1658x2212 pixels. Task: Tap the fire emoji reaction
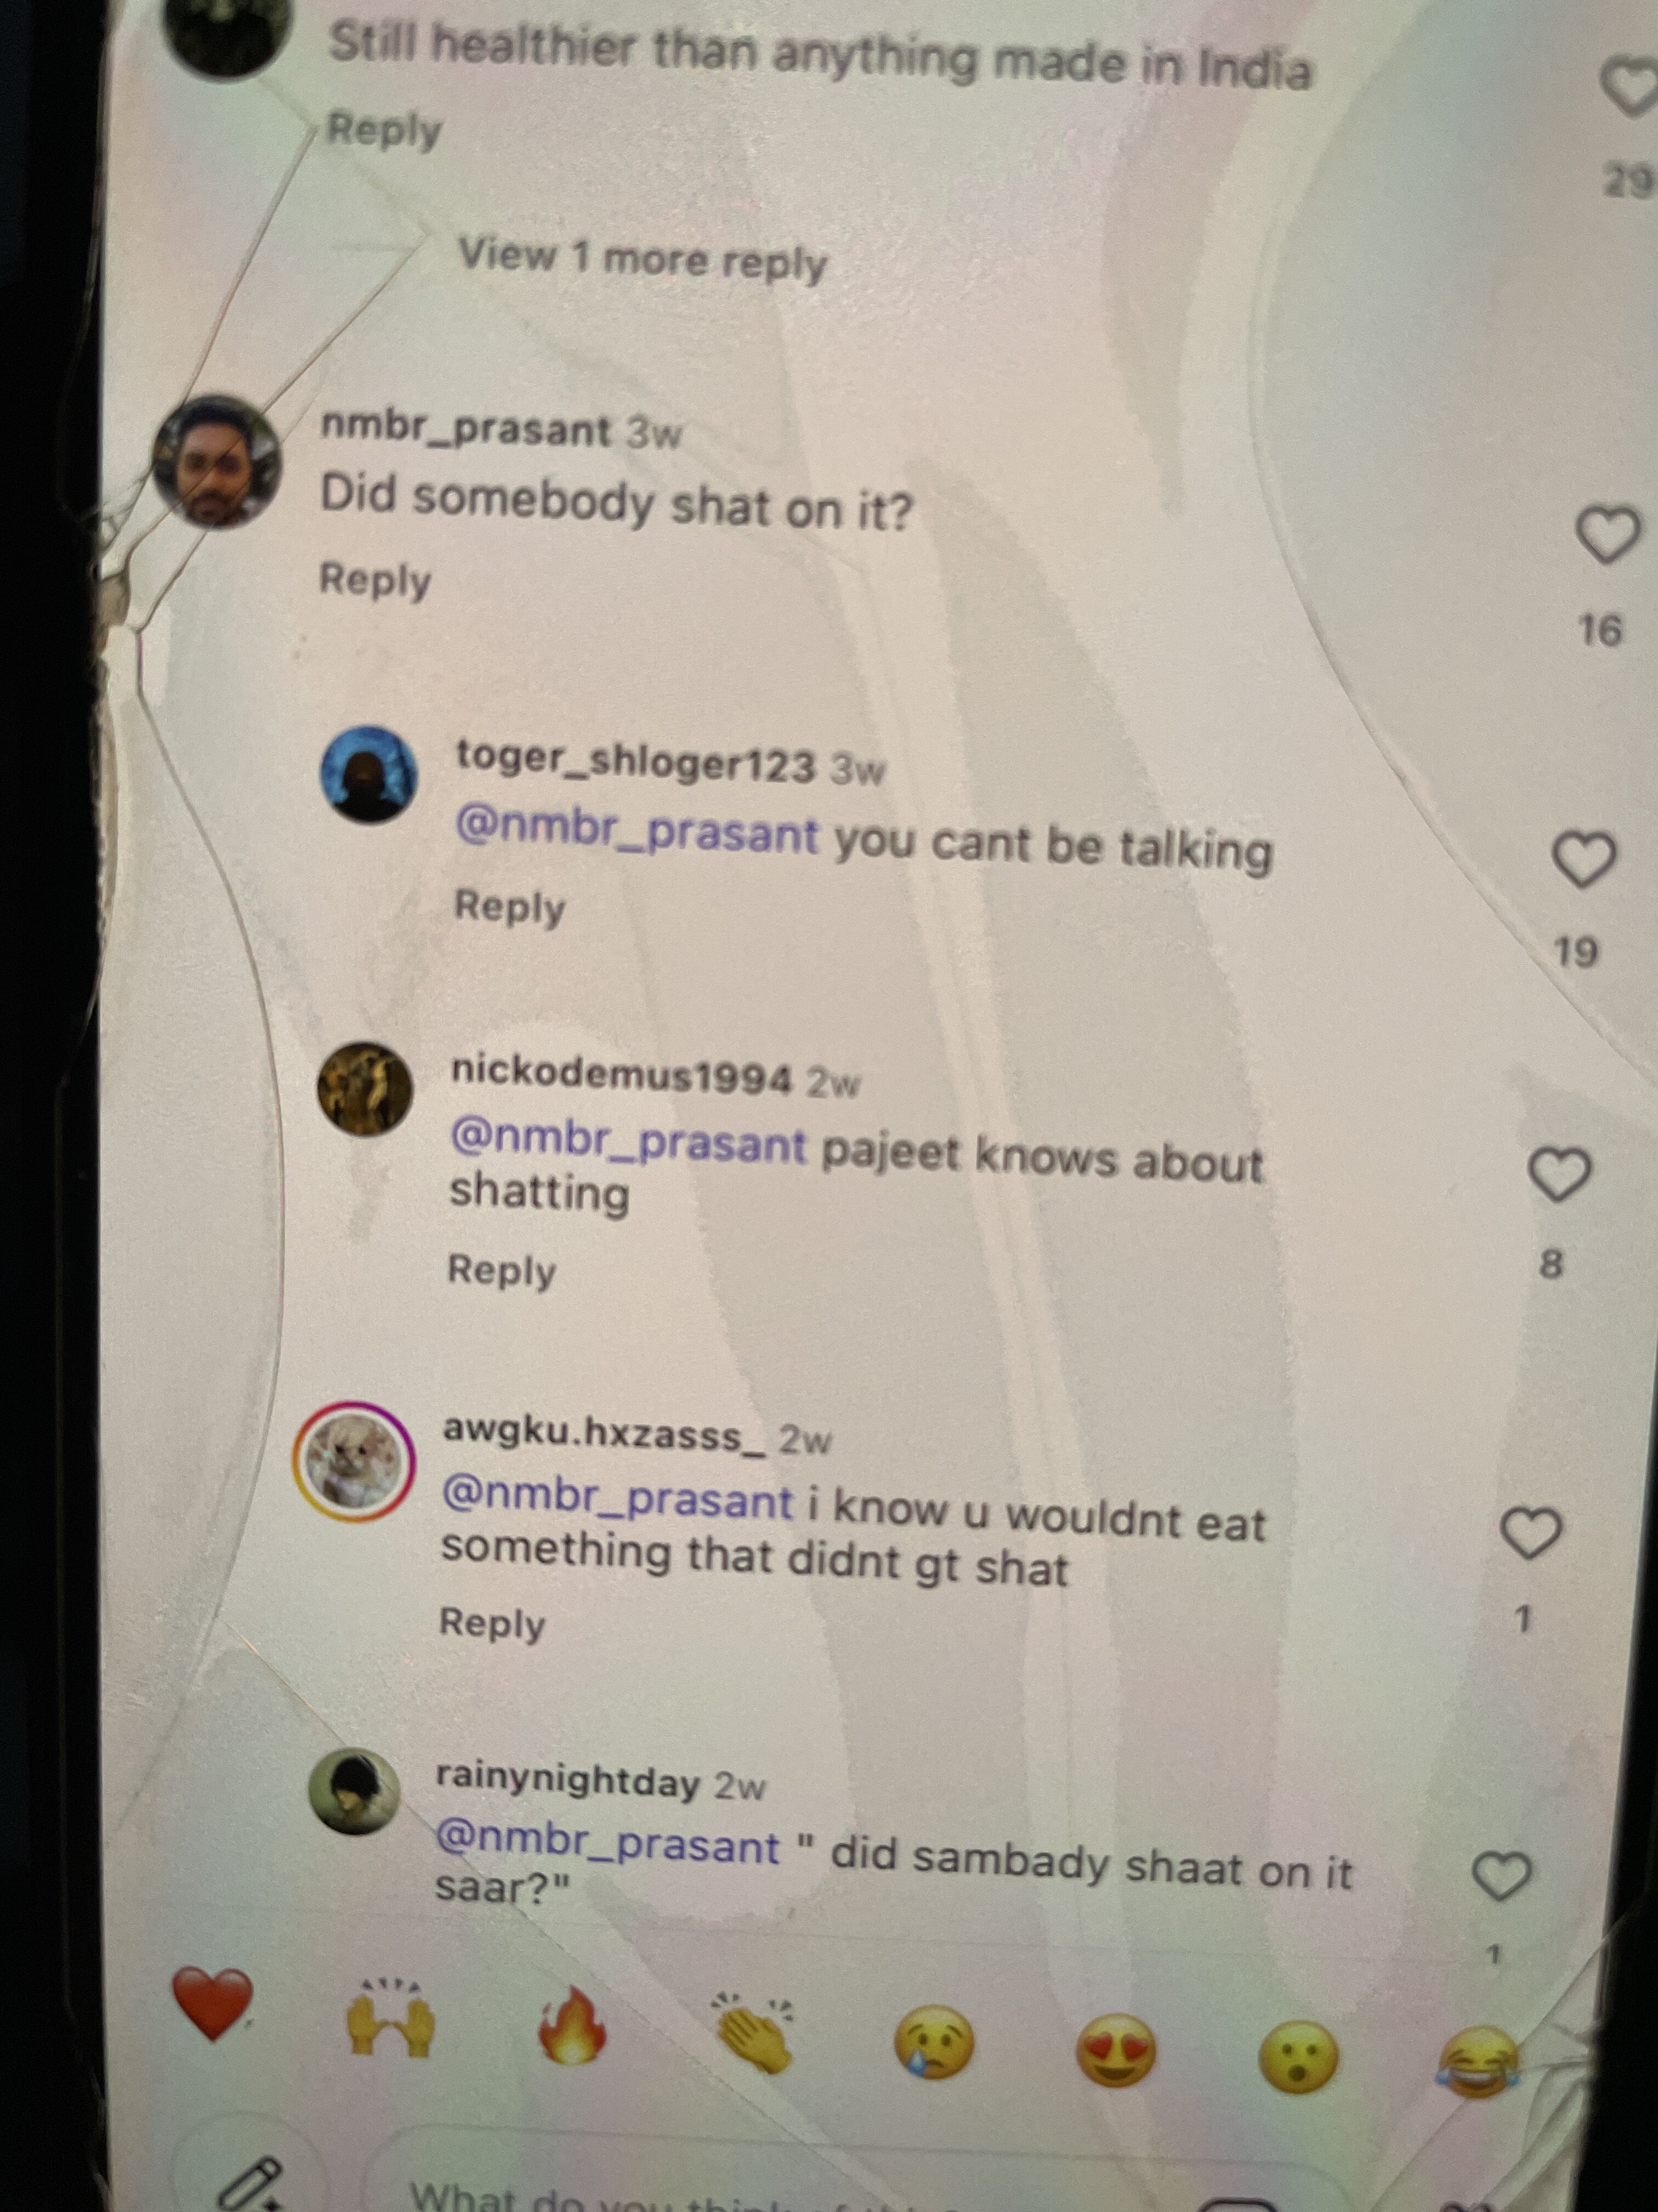click(x=572, y=2025)
